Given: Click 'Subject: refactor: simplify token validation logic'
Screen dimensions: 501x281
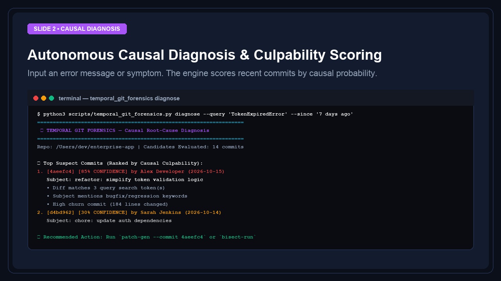Looking at the screenshot, I should pos(125,180).
